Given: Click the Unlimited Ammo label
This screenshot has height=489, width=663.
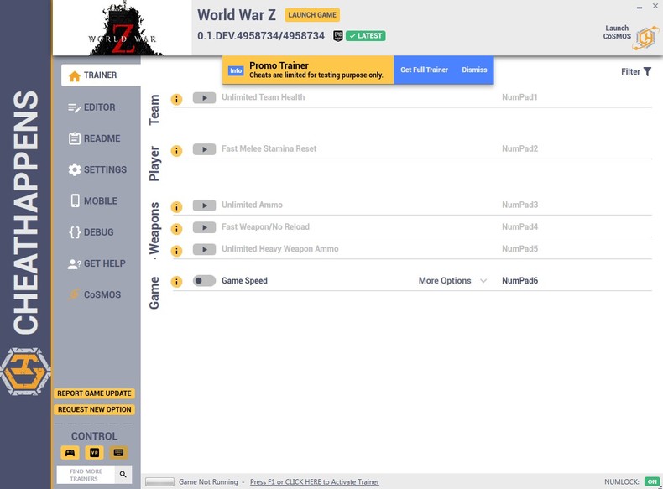Looking at the screenshot, I should click(252, 205).
